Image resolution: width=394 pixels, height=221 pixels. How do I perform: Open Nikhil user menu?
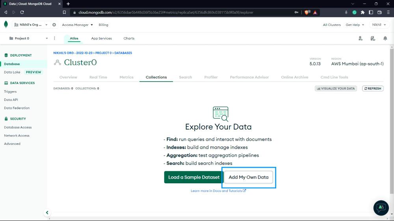(x=379, y=25)
